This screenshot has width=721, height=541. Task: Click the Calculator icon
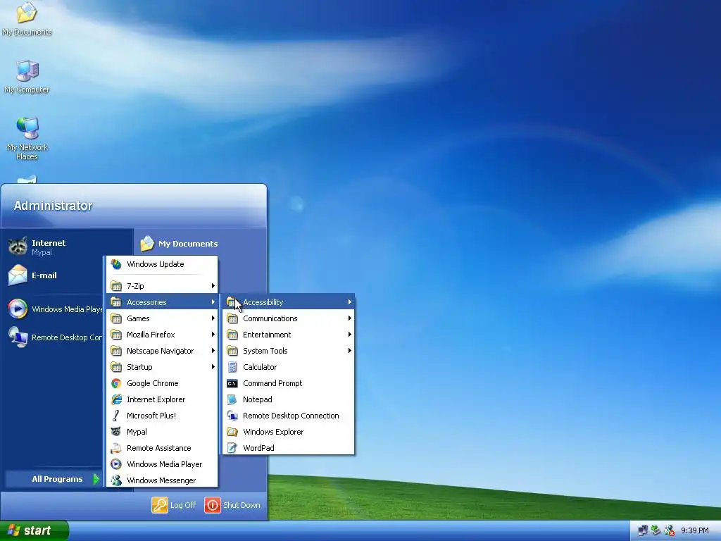[232, 366]
